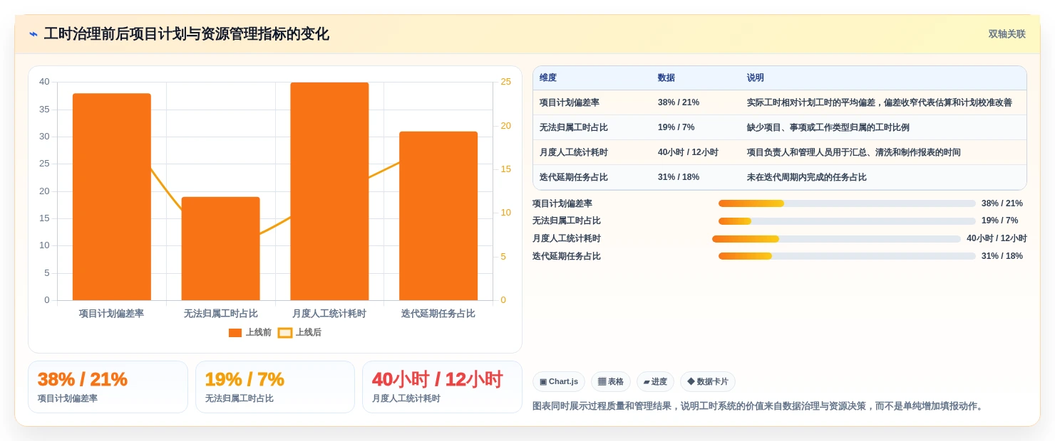The height and width of the screenshot is (441, 1055).
Task: Click the 表格 tag chip
Action: (611, 382)
